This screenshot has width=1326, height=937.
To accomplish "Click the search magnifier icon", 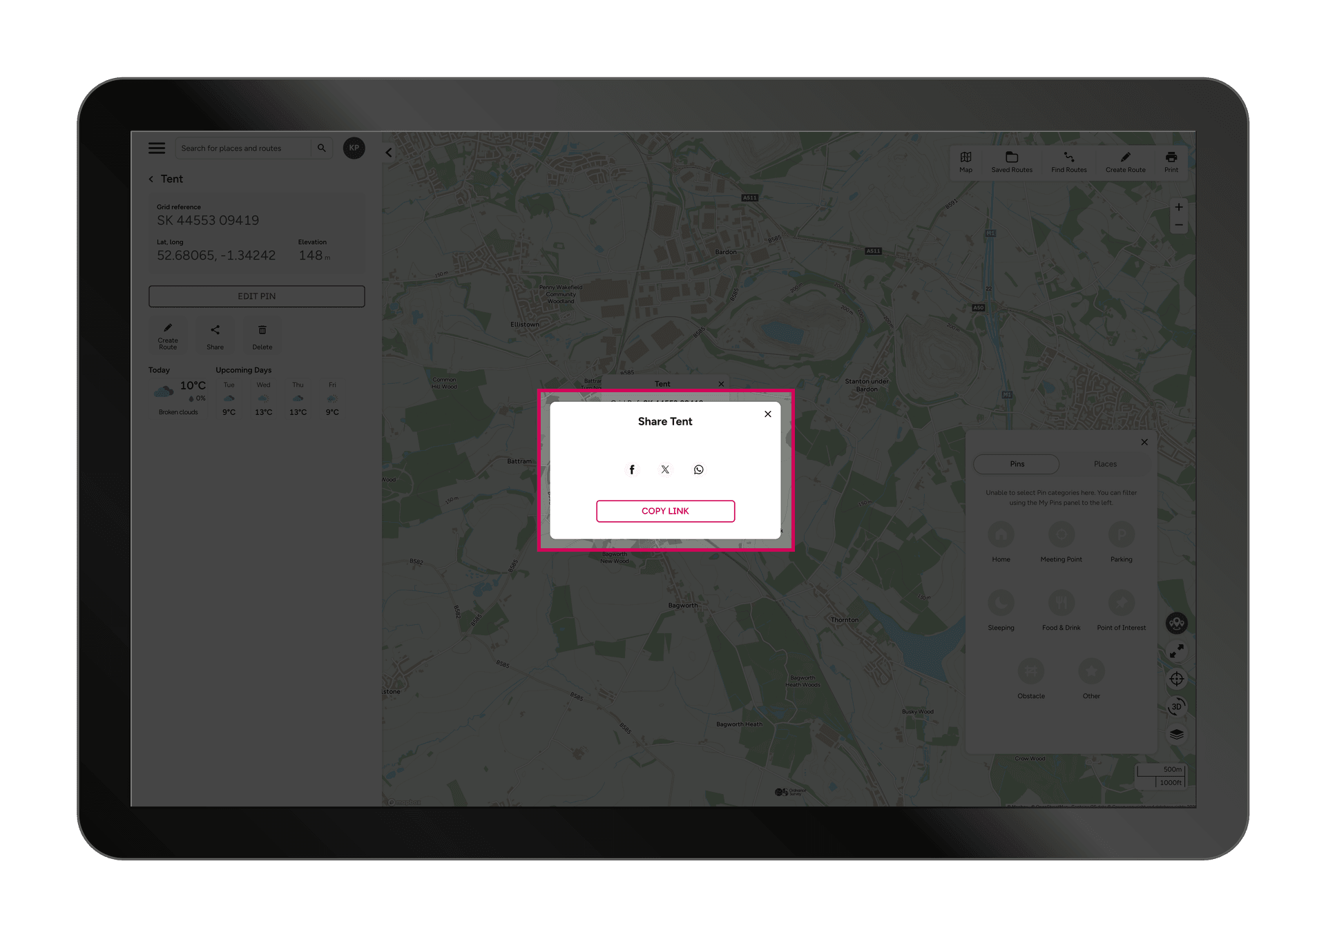I will point(321,148).
